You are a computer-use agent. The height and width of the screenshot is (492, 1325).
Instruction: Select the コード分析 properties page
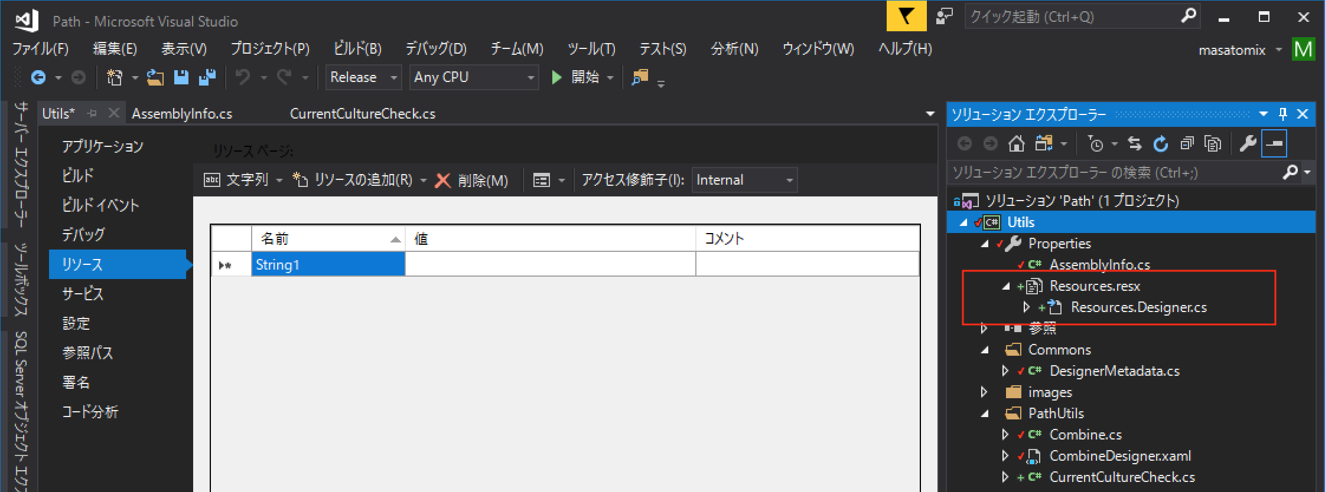(90, 412)
